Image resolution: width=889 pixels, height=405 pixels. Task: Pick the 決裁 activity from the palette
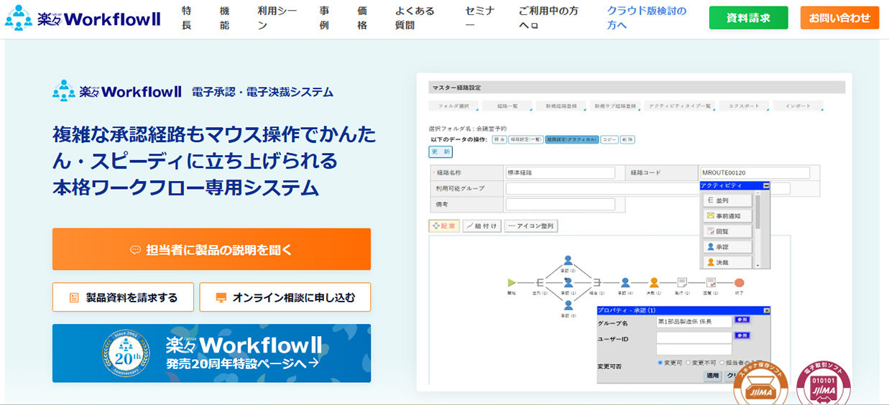pos(728,262)
